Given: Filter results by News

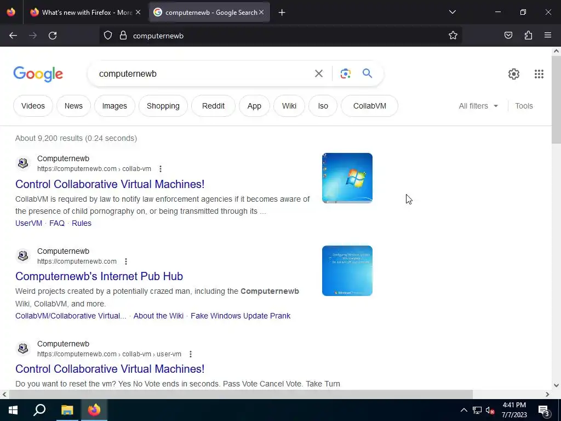Looking at the screenshot, I should pos(73,106).
